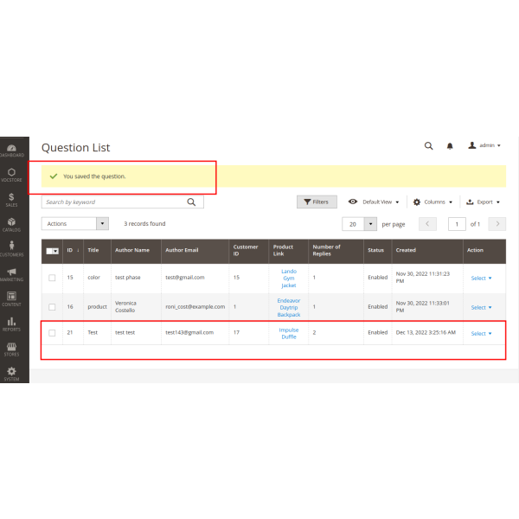Viewport: 519px width, 519px height.
Task: Click the Filters button
Action: coord(317,202)
